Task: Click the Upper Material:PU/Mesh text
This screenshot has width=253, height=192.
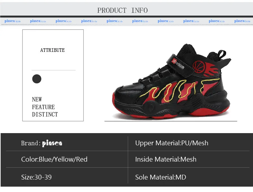Action: click(172, 143)
